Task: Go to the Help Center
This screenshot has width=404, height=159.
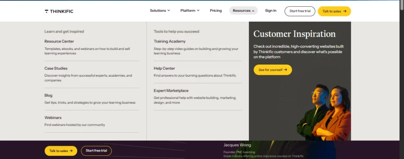Action: (x=165, y=68)
